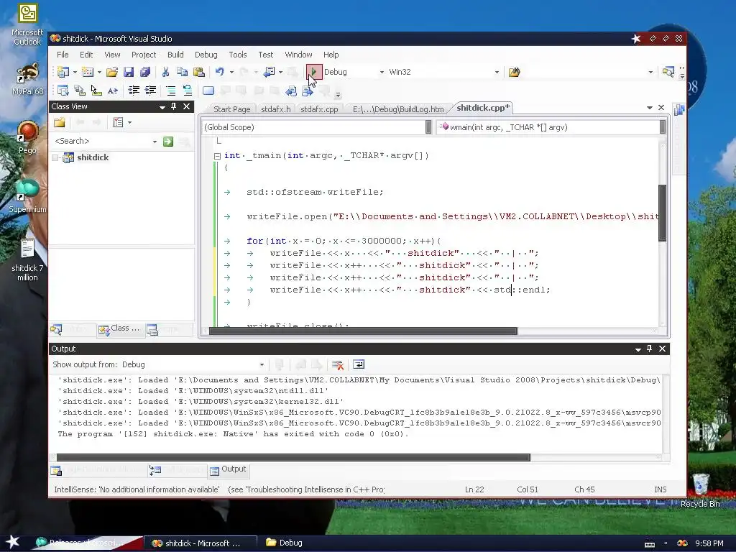The image size is (736, 552).
Task: Open the File menu
Action: coord(63,55)
